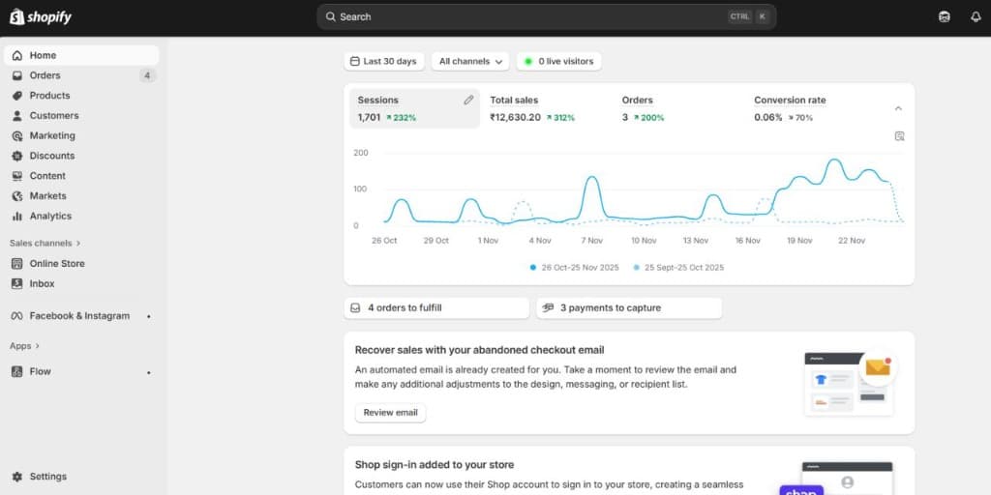Collapse the metrics card chevron
991x495 pixels.
(899, 108)
